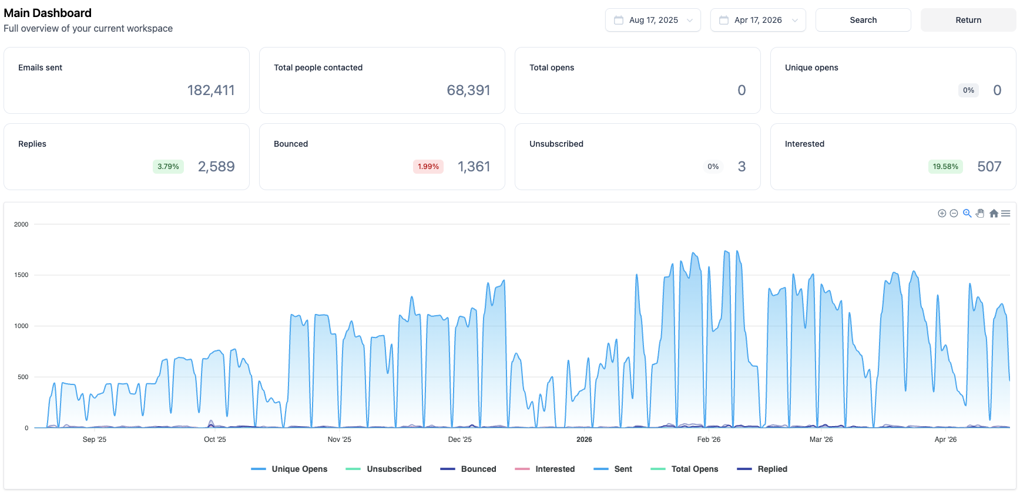This screenshot has width=1020, height=500.
Task: Click the Sent legend color marker
Action: pyautogui.click(x=600, y=469)
